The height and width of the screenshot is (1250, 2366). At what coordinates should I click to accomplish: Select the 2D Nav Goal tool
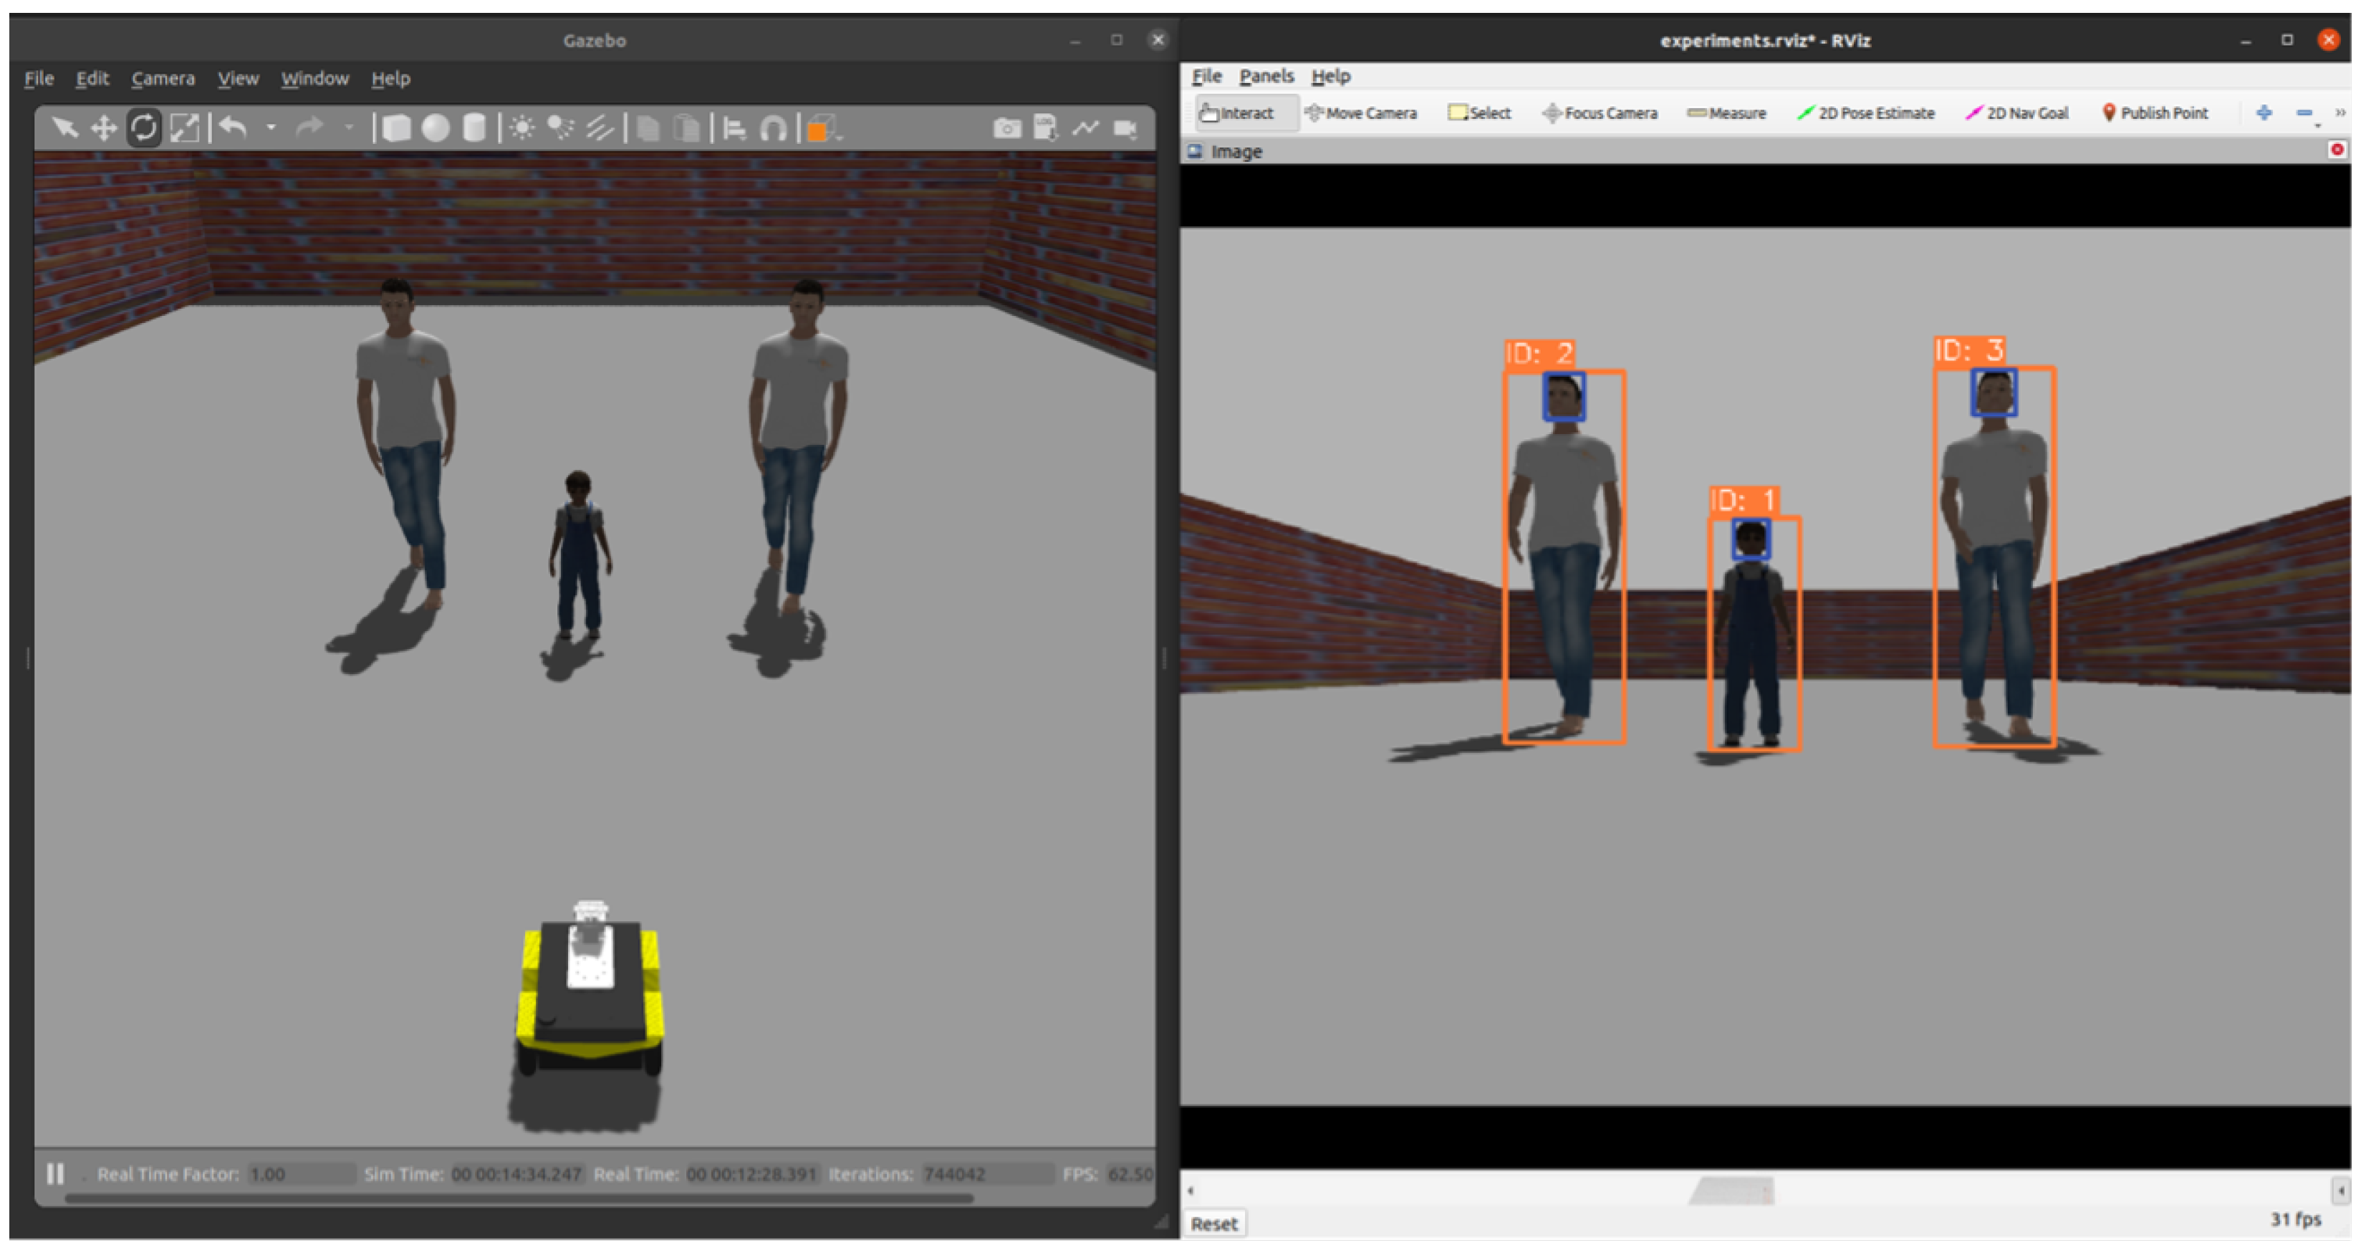pyautogui.click(x=2017, y=113)
